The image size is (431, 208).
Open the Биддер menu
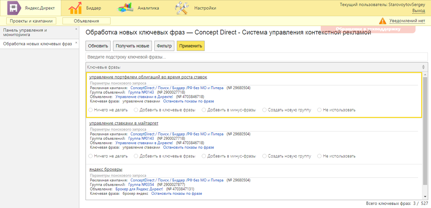(94, 8)
